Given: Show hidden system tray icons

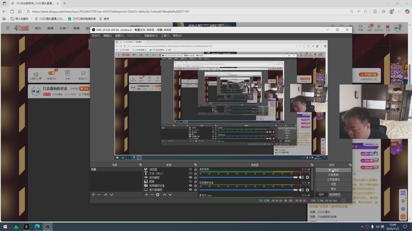Looking at the screenshot, I should point(362,226).
